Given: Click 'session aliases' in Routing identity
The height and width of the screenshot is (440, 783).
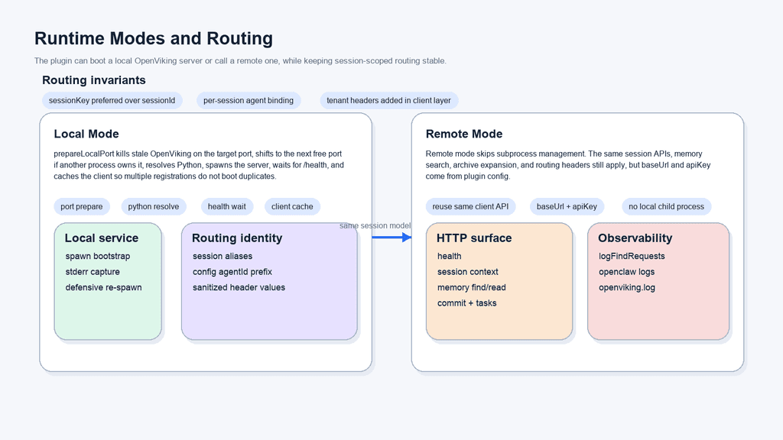Looking at the screenshot, I should point(223,257).
